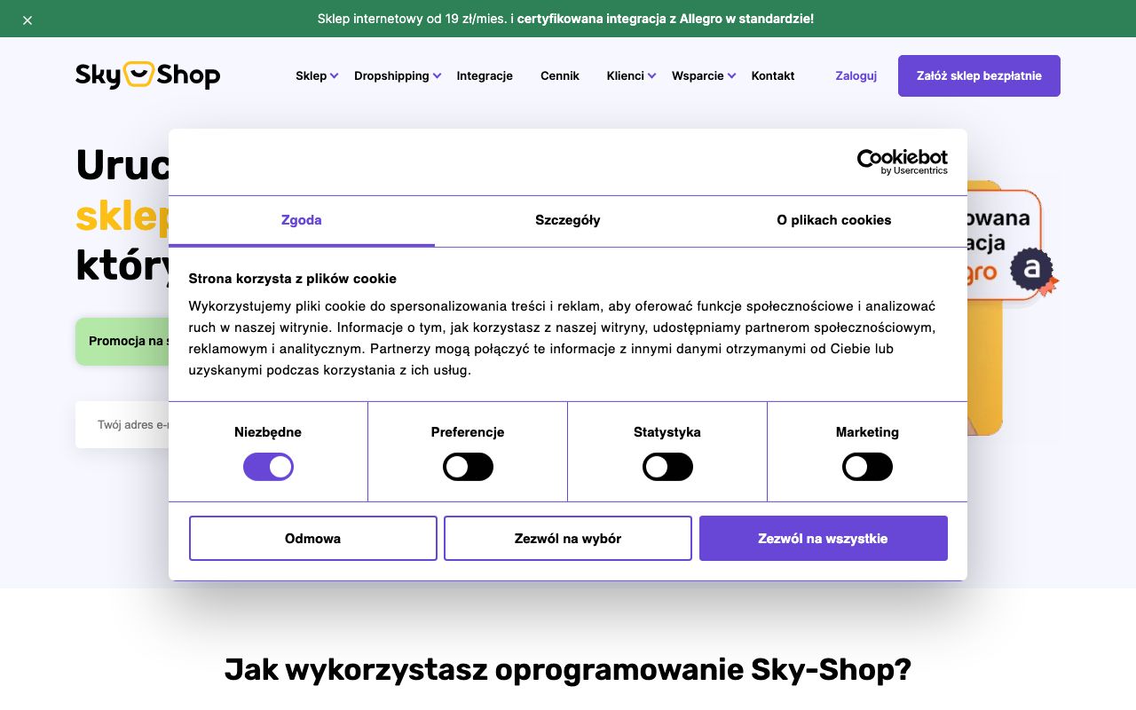1136x710 pixels.
Task: Go to the Cennik page
Action: point(560,75)
